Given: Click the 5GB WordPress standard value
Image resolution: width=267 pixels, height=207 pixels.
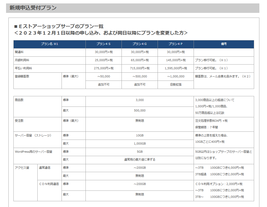Looking at the screenshot, I should [x=140, y=152].
